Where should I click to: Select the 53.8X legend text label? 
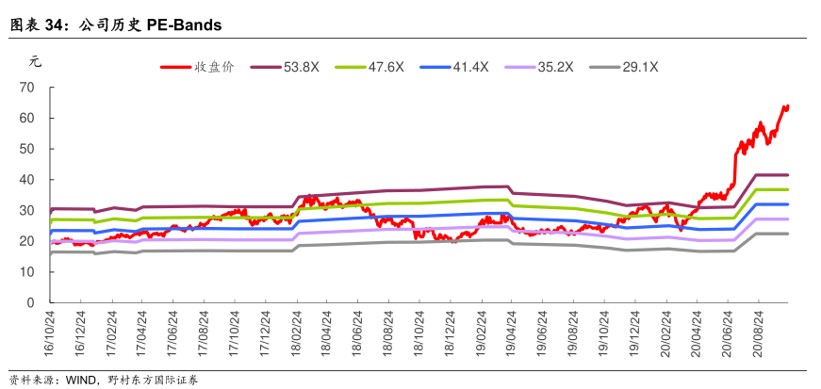coord(301,67)
